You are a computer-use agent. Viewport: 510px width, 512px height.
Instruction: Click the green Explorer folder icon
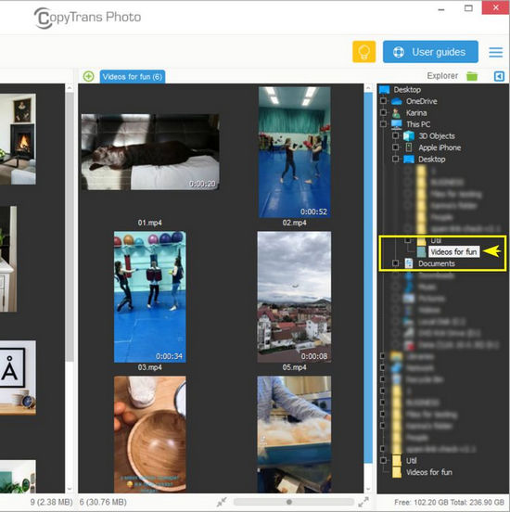[x=471, y=76]
